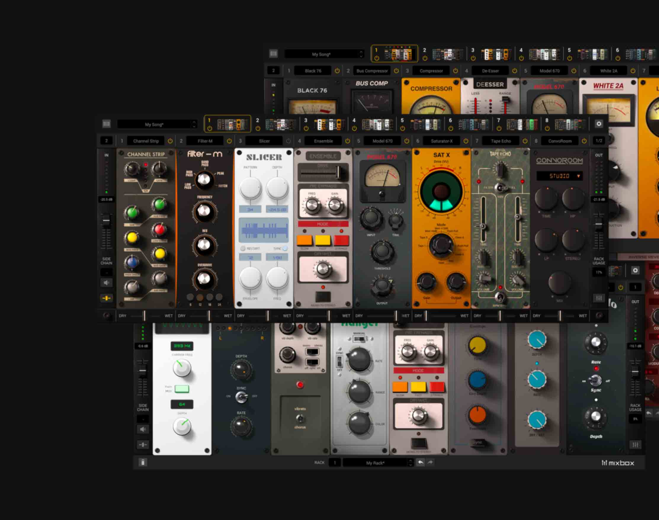
Task: Click the 393 Hz carrier frequency display
Action: point(182,346)
